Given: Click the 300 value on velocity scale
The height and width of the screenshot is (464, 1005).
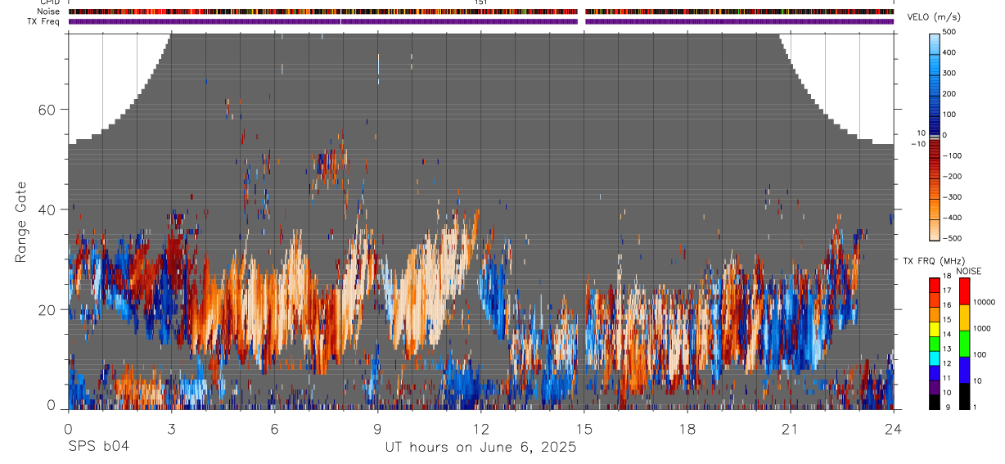Looking at the screenshot, I should point(949,73).
